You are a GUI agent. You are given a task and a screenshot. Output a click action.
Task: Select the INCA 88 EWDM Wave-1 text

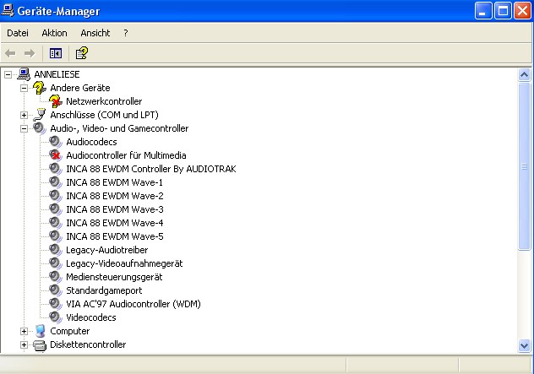point(114,182)
